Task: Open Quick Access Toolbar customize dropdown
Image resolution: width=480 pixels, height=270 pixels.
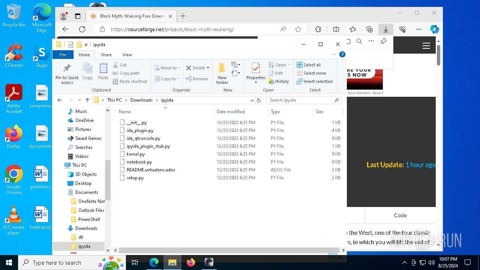Action: pyautogui.click(x=86, y=45)
